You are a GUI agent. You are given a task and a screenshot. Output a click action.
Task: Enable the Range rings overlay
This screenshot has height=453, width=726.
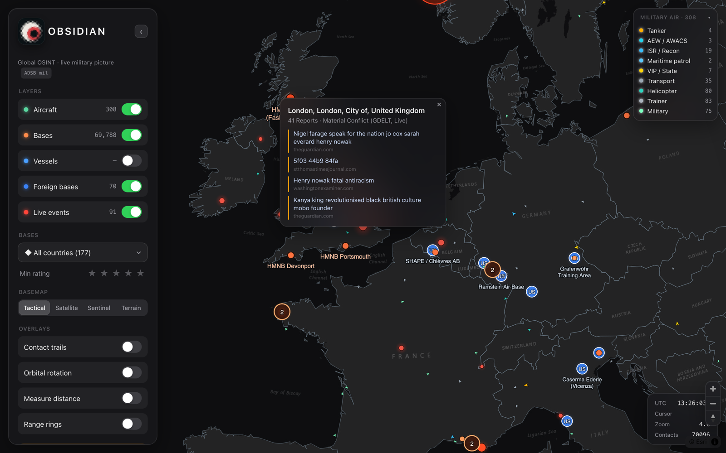132,424
